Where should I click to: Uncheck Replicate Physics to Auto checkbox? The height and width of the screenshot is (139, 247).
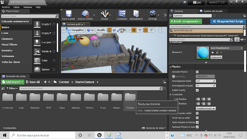[197, 127]
